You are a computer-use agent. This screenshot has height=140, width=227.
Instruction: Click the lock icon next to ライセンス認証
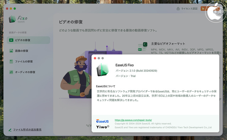click(178, 8)
